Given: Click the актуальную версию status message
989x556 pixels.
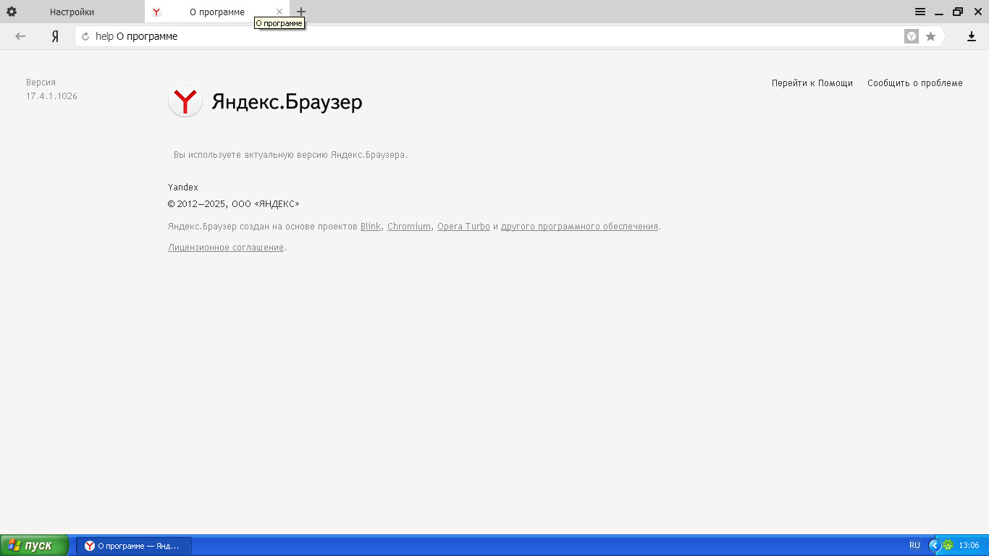Looking at the screenshot, I should click(x=290, y=155).
